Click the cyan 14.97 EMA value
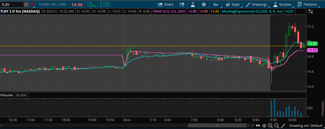This screenshot has width=325, height=129. (x=289, y=11)
